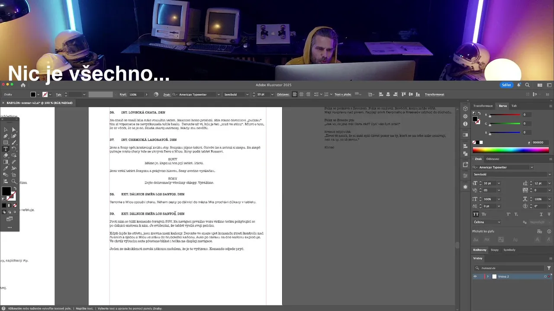554x311 pixels.
Task: Click the Recolor Artwork globe icon
Action: (156, 94)
